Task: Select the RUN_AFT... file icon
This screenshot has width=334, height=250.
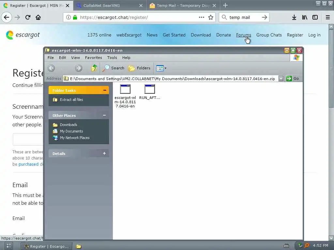Action: 149,92
